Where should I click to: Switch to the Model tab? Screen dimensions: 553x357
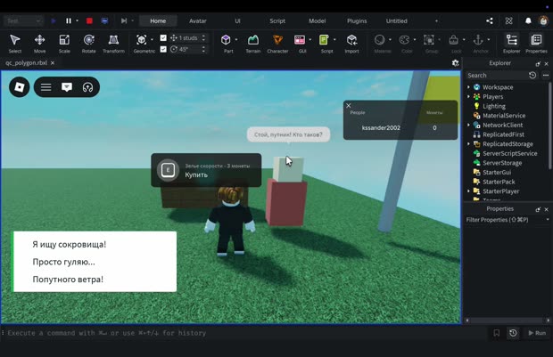pyautogui.click(x=317, y=21)
